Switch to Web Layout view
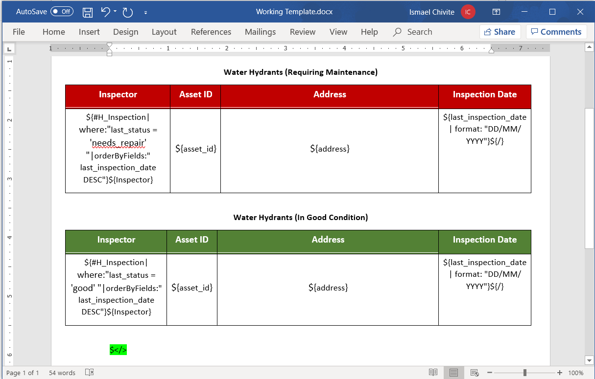This screenshot has height=379, width=595. click(x=474, y=373)
